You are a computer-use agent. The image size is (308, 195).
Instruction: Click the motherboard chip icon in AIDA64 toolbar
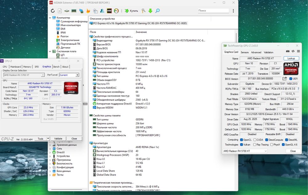tap(67, 11)
